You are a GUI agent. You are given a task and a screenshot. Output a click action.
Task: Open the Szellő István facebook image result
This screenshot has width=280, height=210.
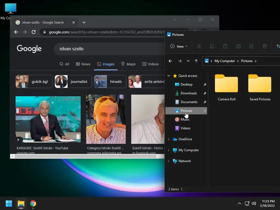(148, 119)
